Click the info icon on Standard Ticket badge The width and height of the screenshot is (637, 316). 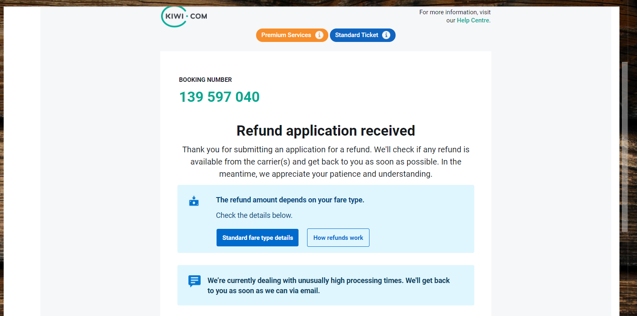tap(386, 35)
